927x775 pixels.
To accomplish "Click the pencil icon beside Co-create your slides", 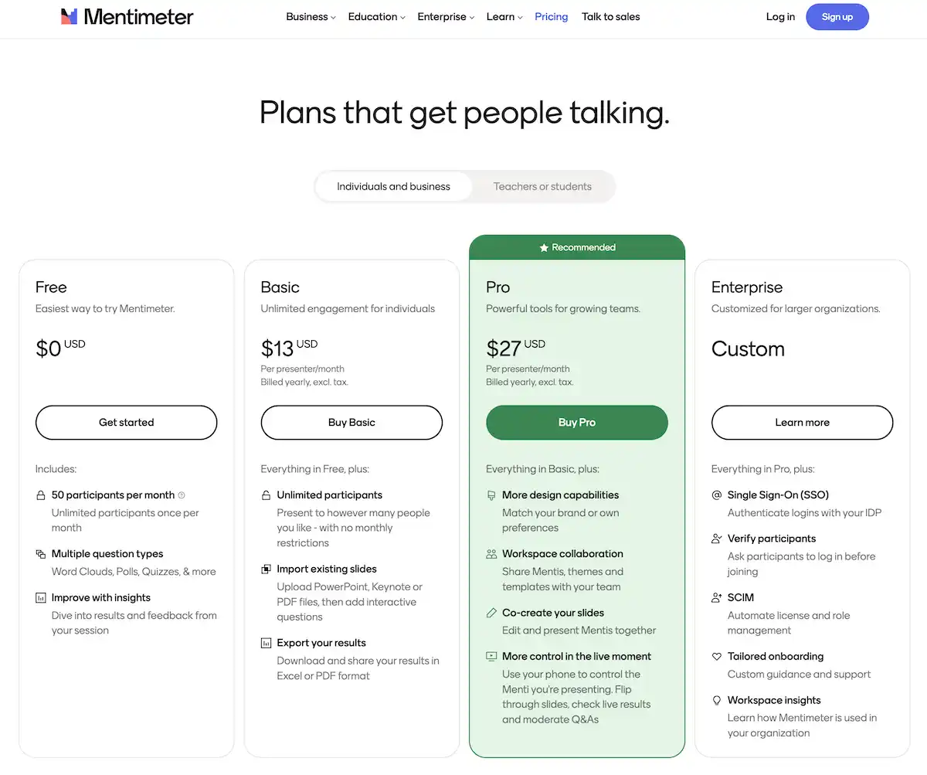I will [491, 613].
